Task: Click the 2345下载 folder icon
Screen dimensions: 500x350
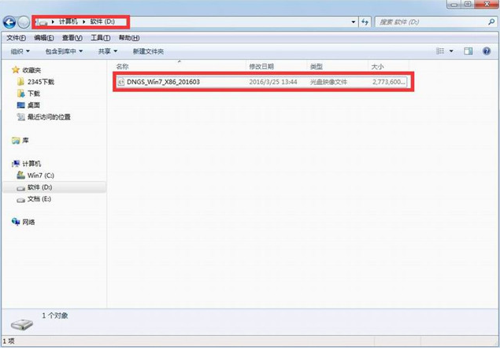Action: pos(20,82)
